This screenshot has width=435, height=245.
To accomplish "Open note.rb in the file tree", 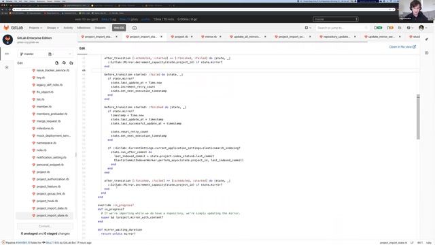I will (x=41, y=150).
